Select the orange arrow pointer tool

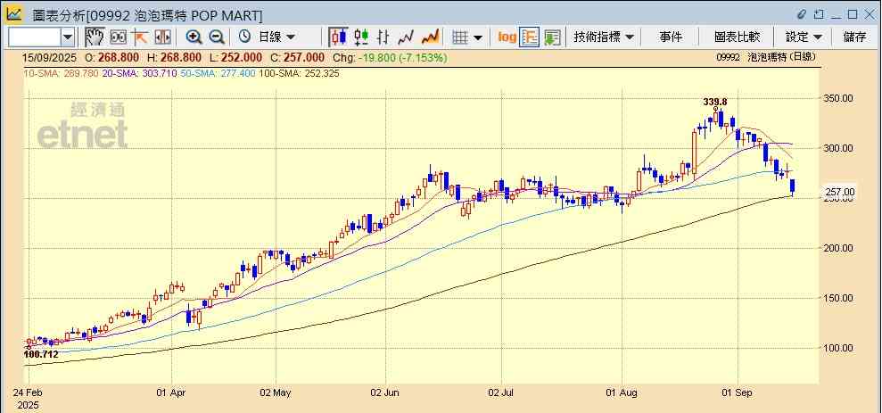point(139,37)
